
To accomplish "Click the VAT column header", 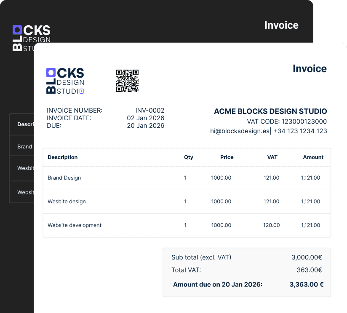I will tap(272, 157).
